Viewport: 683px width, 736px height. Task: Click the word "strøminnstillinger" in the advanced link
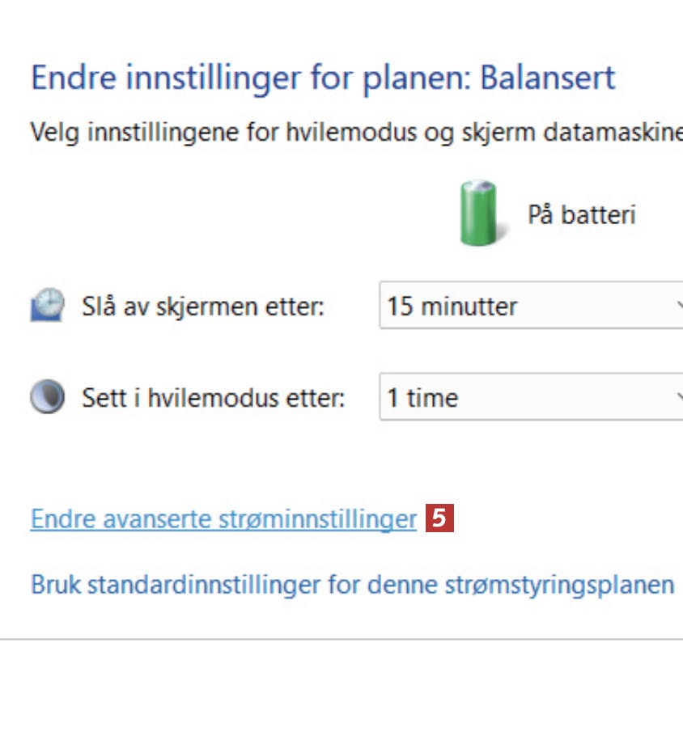point(316,519)
